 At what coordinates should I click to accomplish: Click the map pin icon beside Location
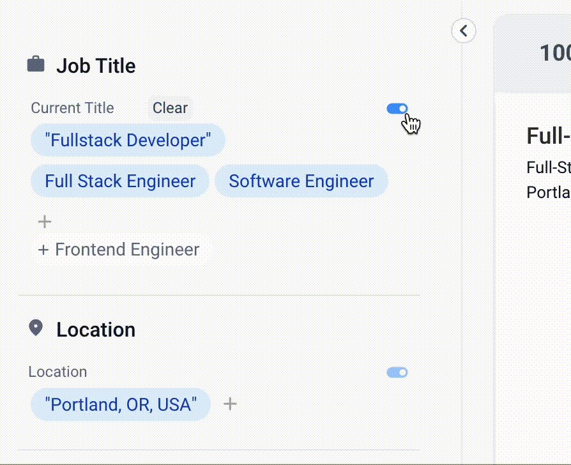pos(36,328)
